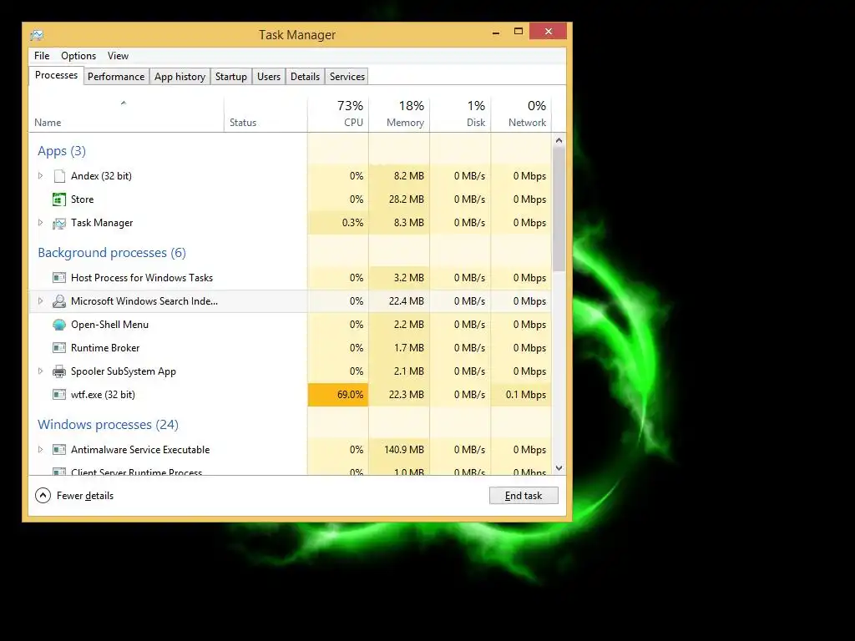855x641 pixels.
Task: Click the Antimalware Service Executable icon
Action: (x=59, y=450)
